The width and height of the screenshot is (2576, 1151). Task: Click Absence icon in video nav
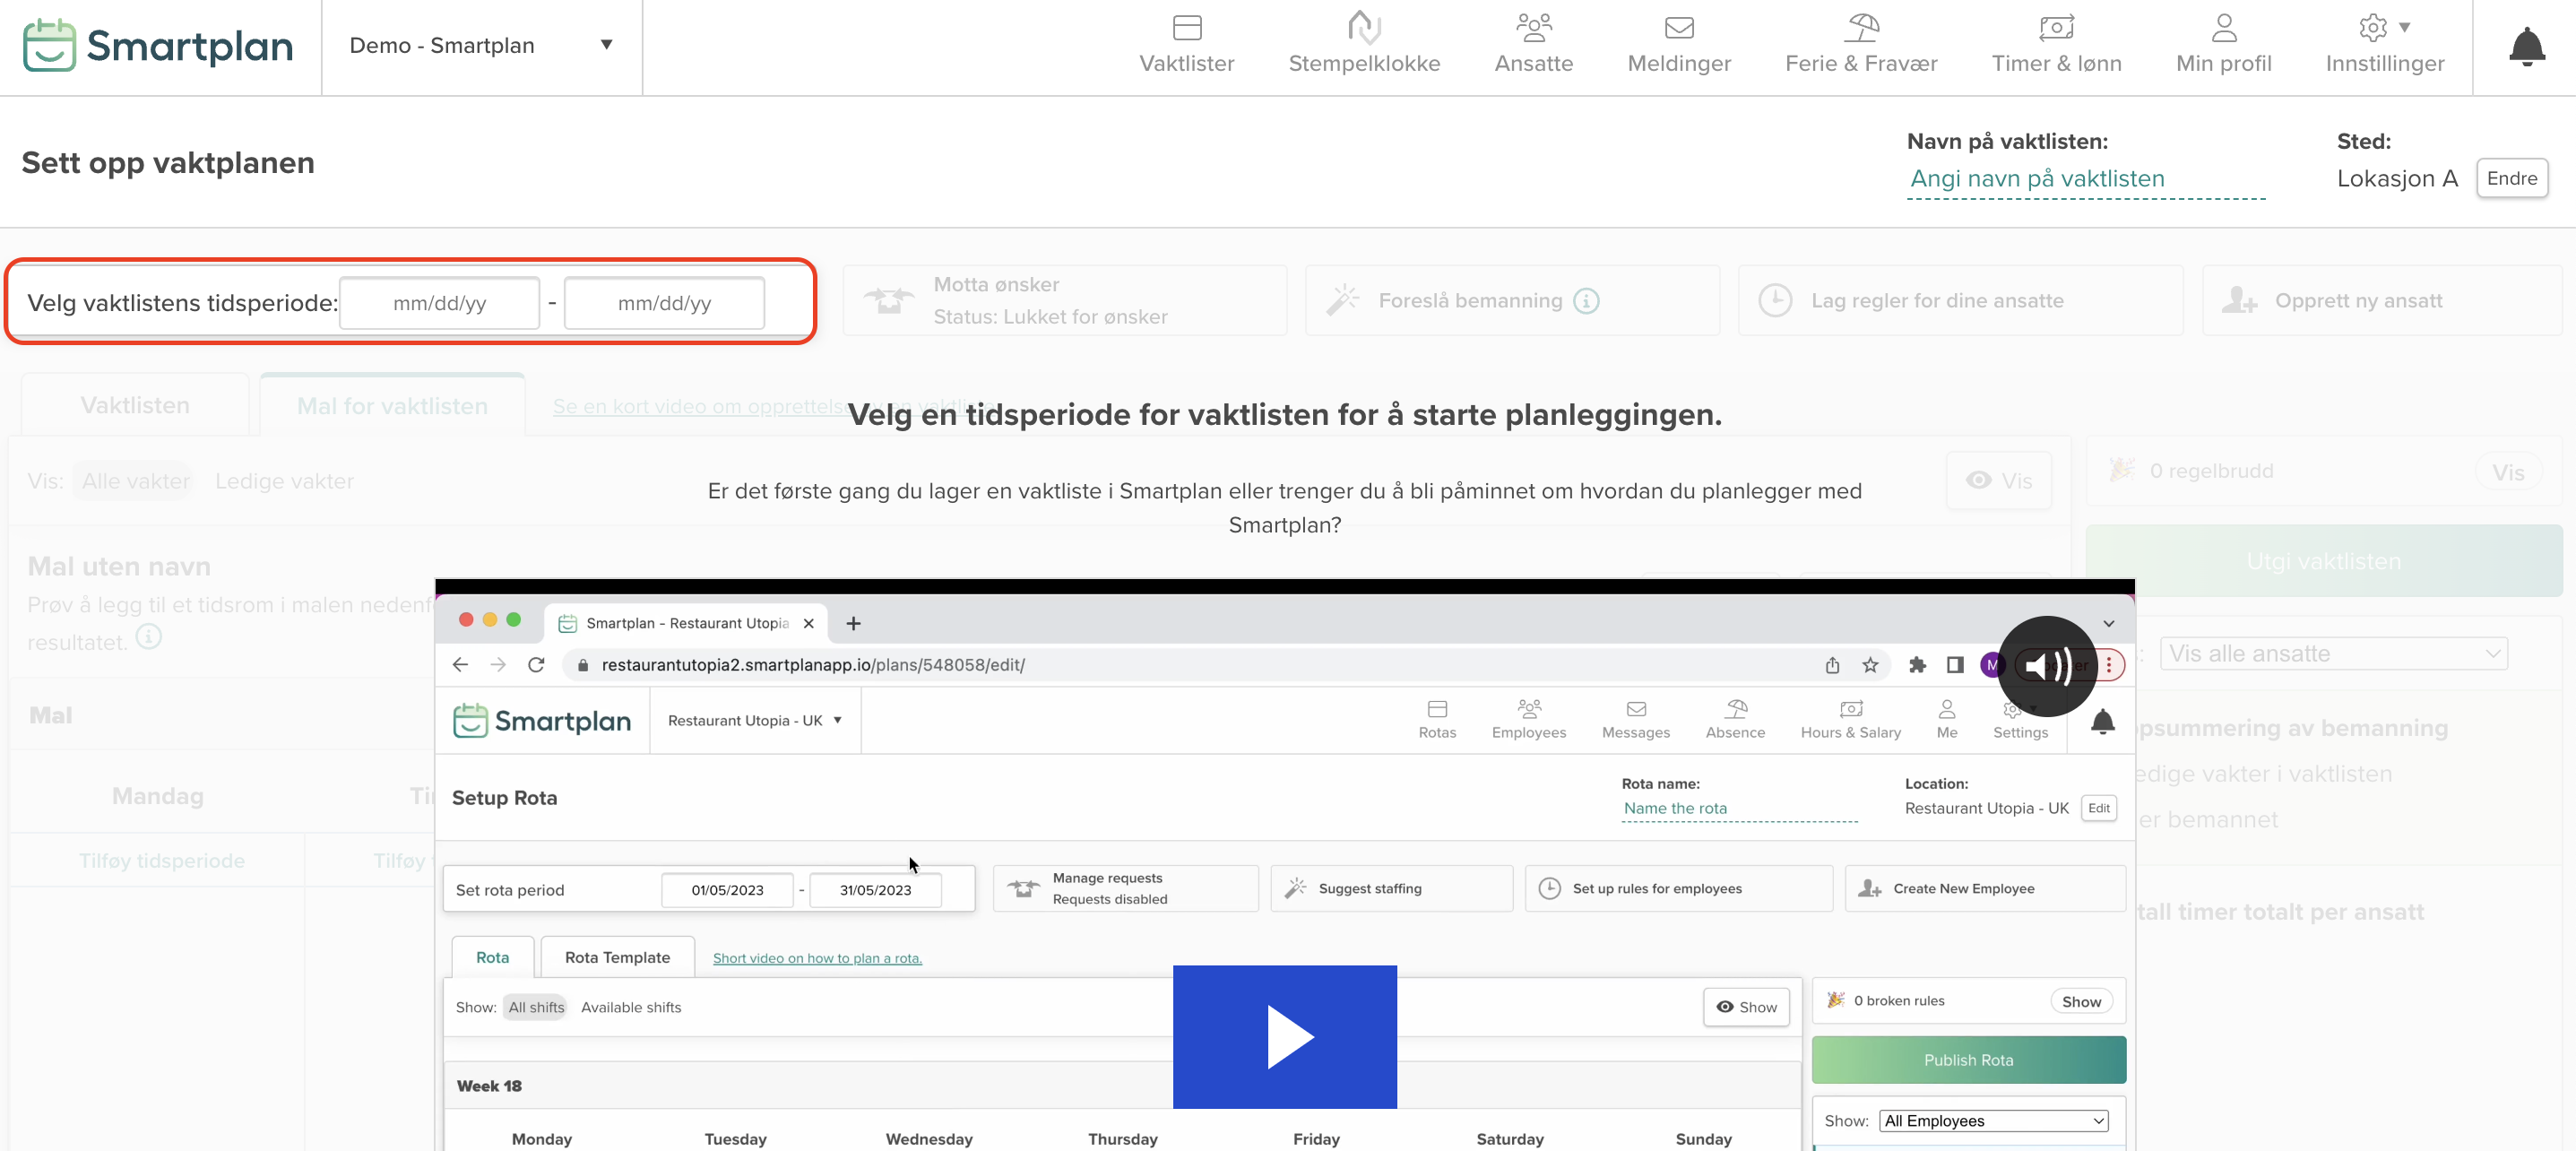coord(1735,719)
